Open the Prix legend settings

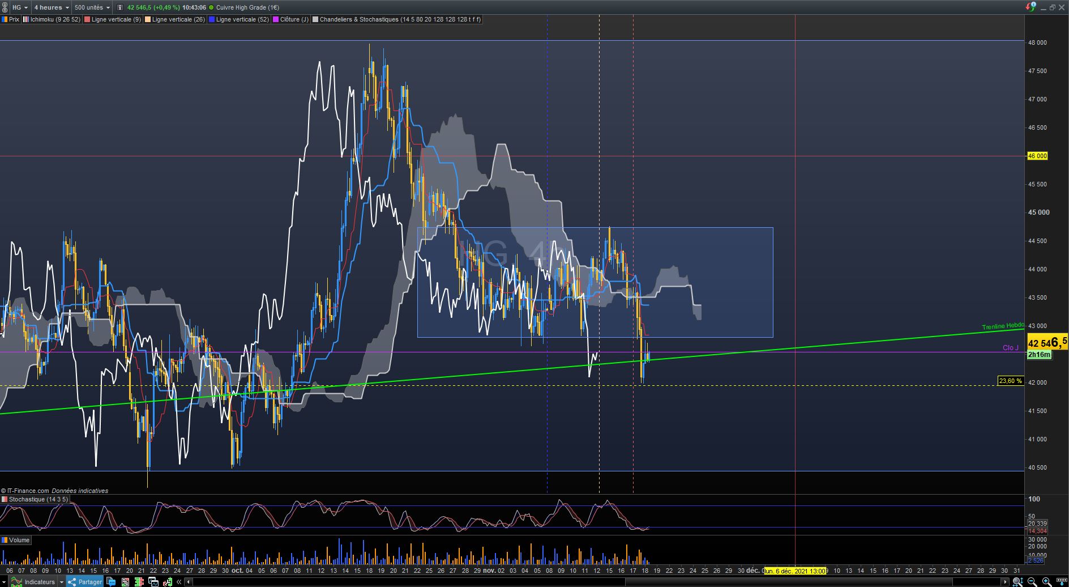tap(11, 19)
